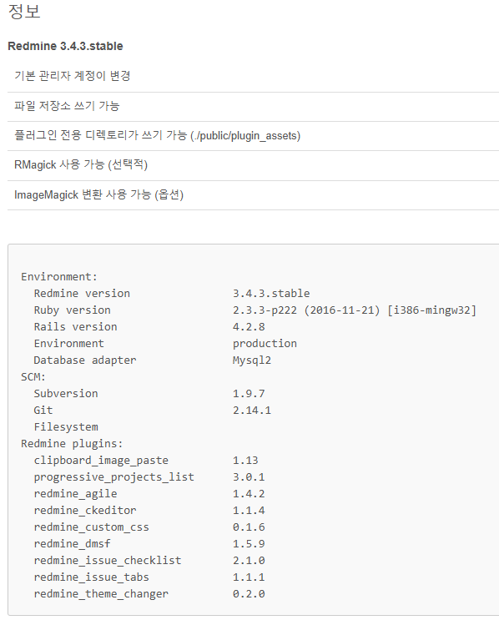The height and width of the screenshot is (620, 499).
Task: Select the Mysql2 adapter value
Action: click(252, 360)
